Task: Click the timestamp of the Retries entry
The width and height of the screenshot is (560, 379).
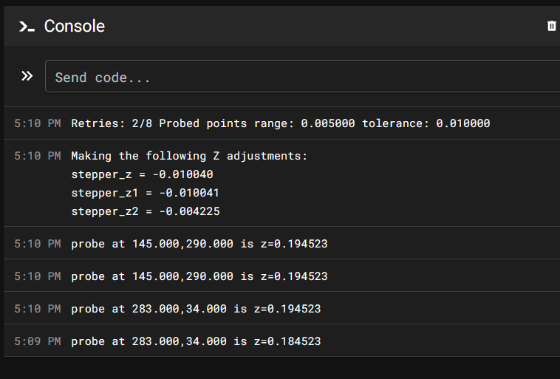Action: pos(38,123)
